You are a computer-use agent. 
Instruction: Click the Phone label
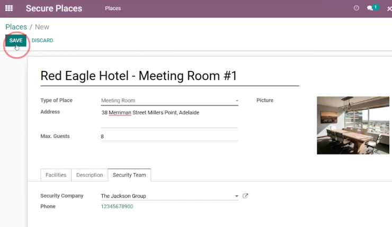point(48,206)
